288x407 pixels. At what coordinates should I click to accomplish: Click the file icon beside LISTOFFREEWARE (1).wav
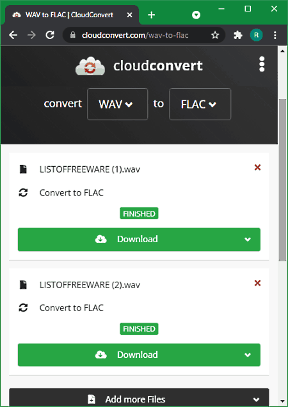(23, 169)
